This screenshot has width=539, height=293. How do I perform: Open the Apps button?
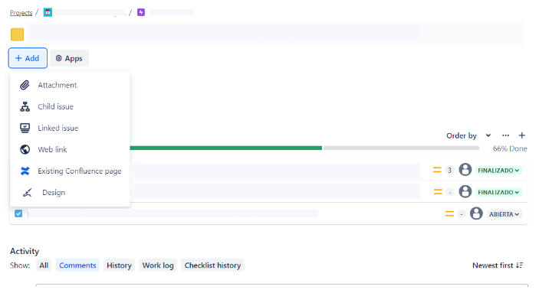pyautogui.click(x=70, y=58)
